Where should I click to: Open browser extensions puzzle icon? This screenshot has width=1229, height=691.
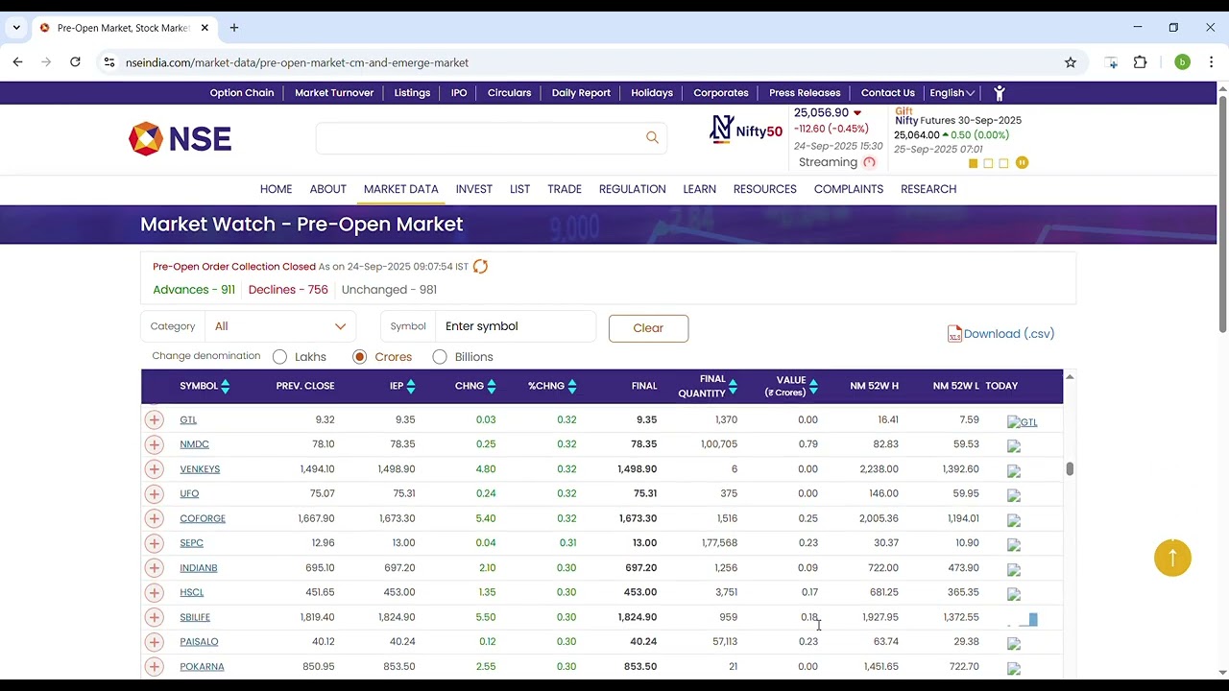[1140, 62]
